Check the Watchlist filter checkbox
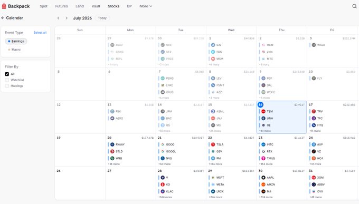 [7, 80]
